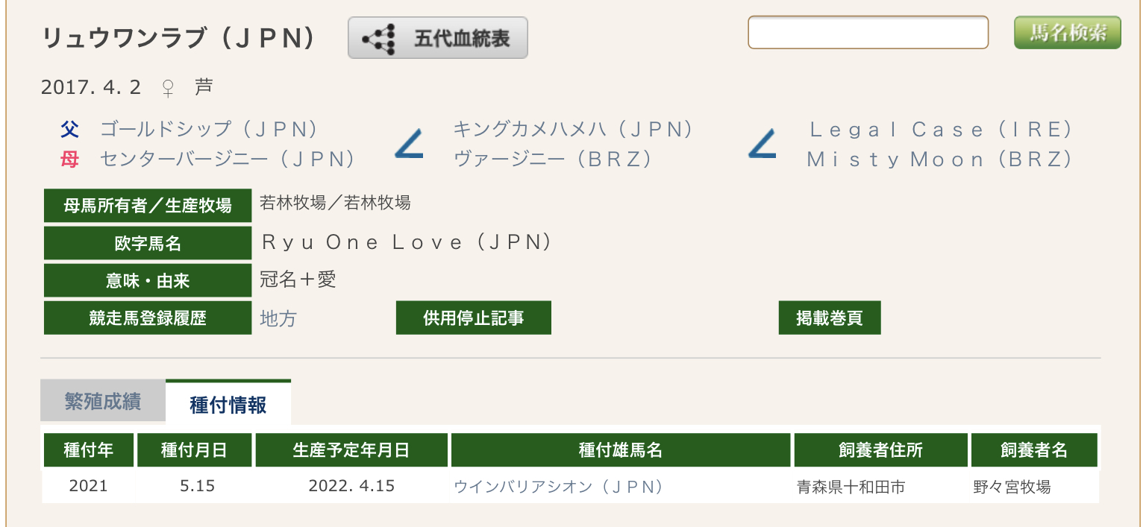Image resolution: width=1146 pixels, height=527 pixels.
Task: Click the red 母 dam marker
Action: (x=69, y=160)
